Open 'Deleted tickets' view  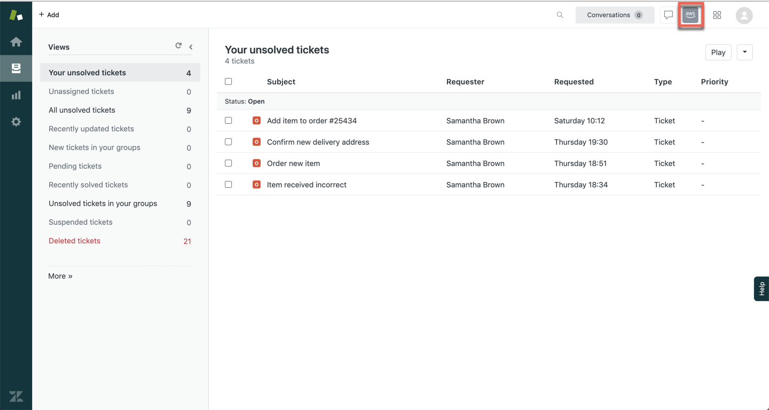74,241
